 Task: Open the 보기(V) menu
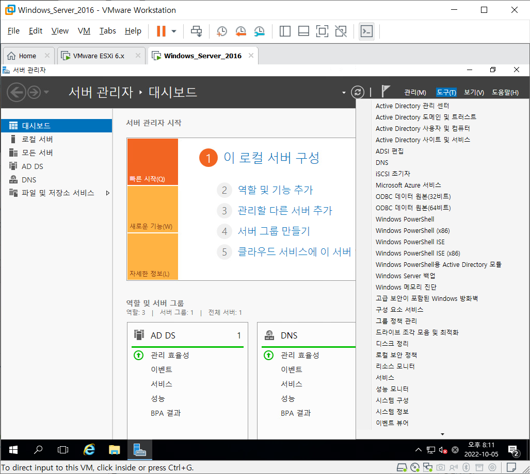[474, 92]
